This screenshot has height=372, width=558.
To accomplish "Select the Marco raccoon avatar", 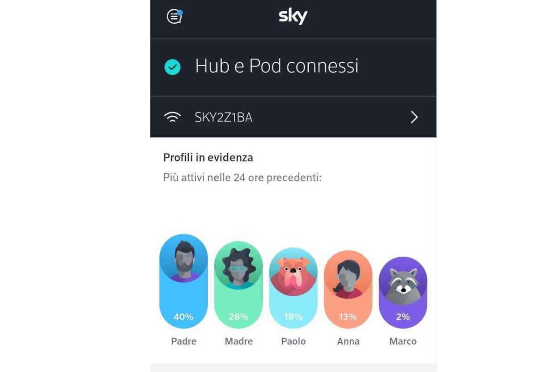I will 403,281.
